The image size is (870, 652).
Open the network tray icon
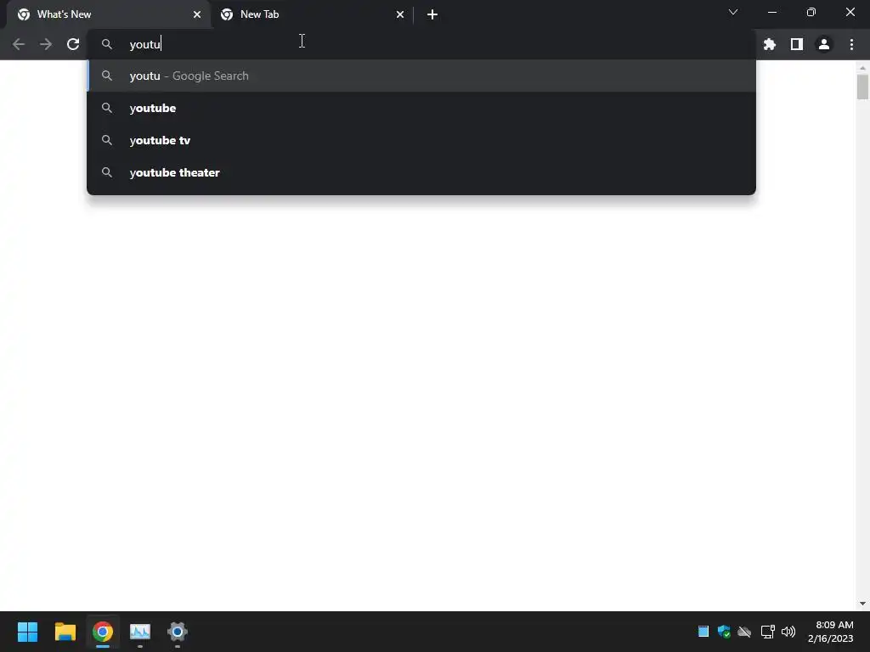point(767,632)
